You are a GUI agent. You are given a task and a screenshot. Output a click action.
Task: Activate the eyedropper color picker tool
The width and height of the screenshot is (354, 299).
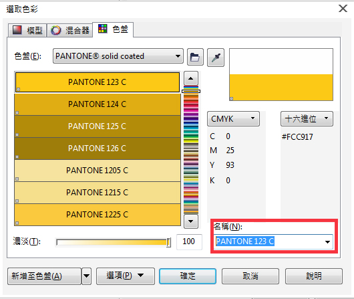(x=216, y=58)
